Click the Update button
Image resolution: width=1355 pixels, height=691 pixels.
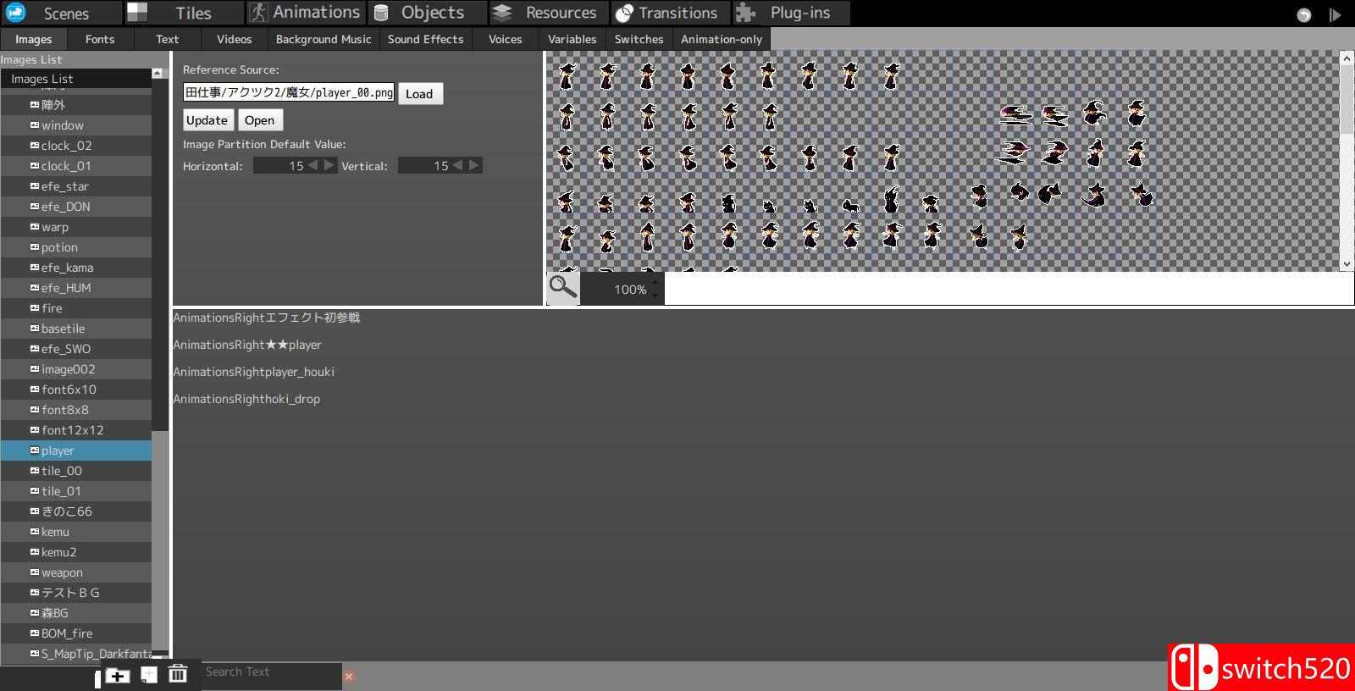click(207, 120)
